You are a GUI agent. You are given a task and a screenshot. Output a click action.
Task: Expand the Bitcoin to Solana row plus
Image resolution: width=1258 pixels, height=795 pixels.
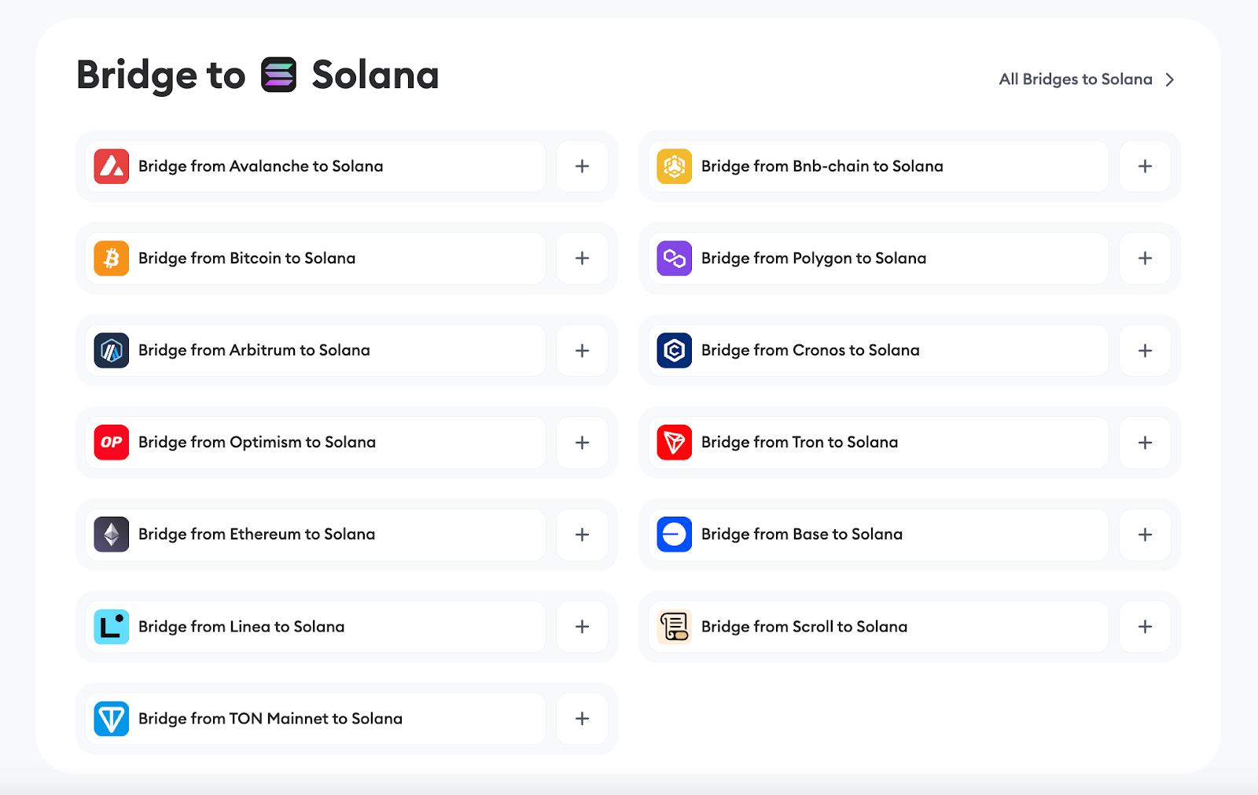tap(583, 259)
